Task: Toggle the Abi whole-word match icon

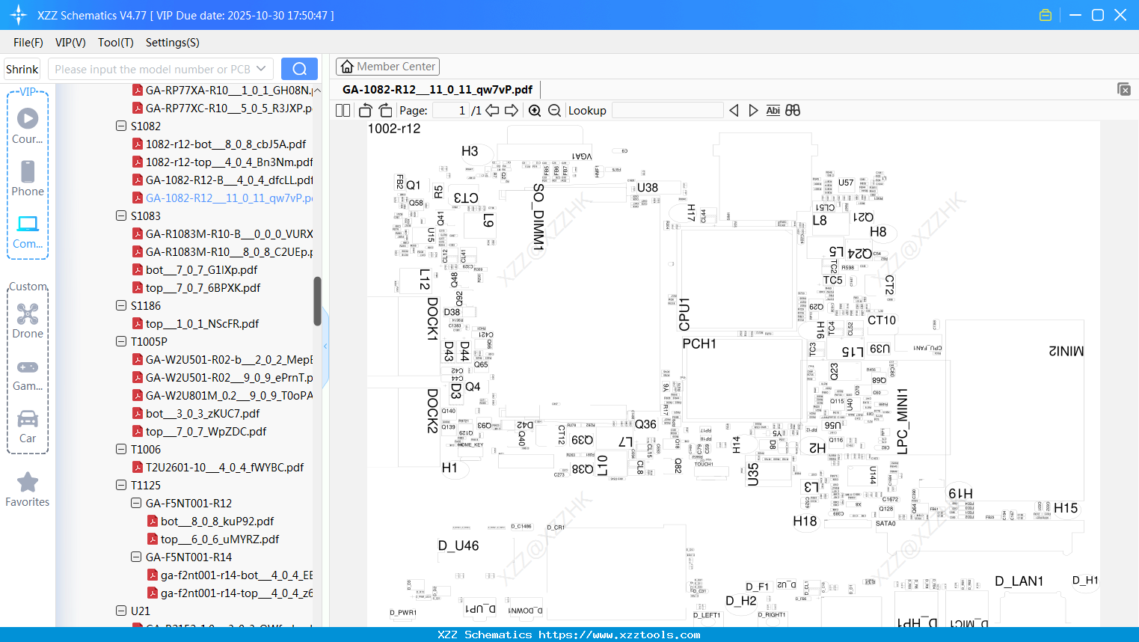Action: [x=773, y=110]
